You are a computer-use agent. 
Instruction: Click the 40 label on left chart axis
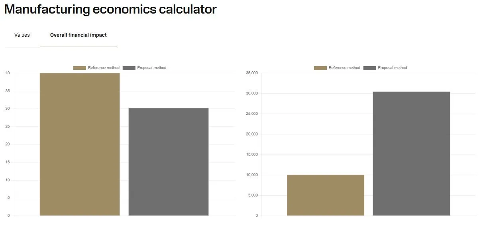[x=8, y=73]
